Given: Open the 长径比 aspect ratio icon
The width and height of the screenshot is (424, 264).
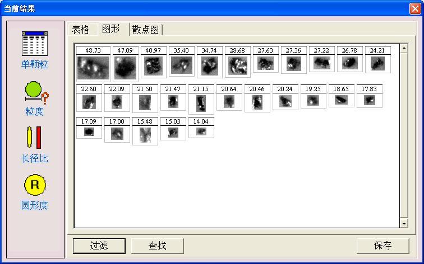Looking at the screenshot, I should tap(34, 138).
